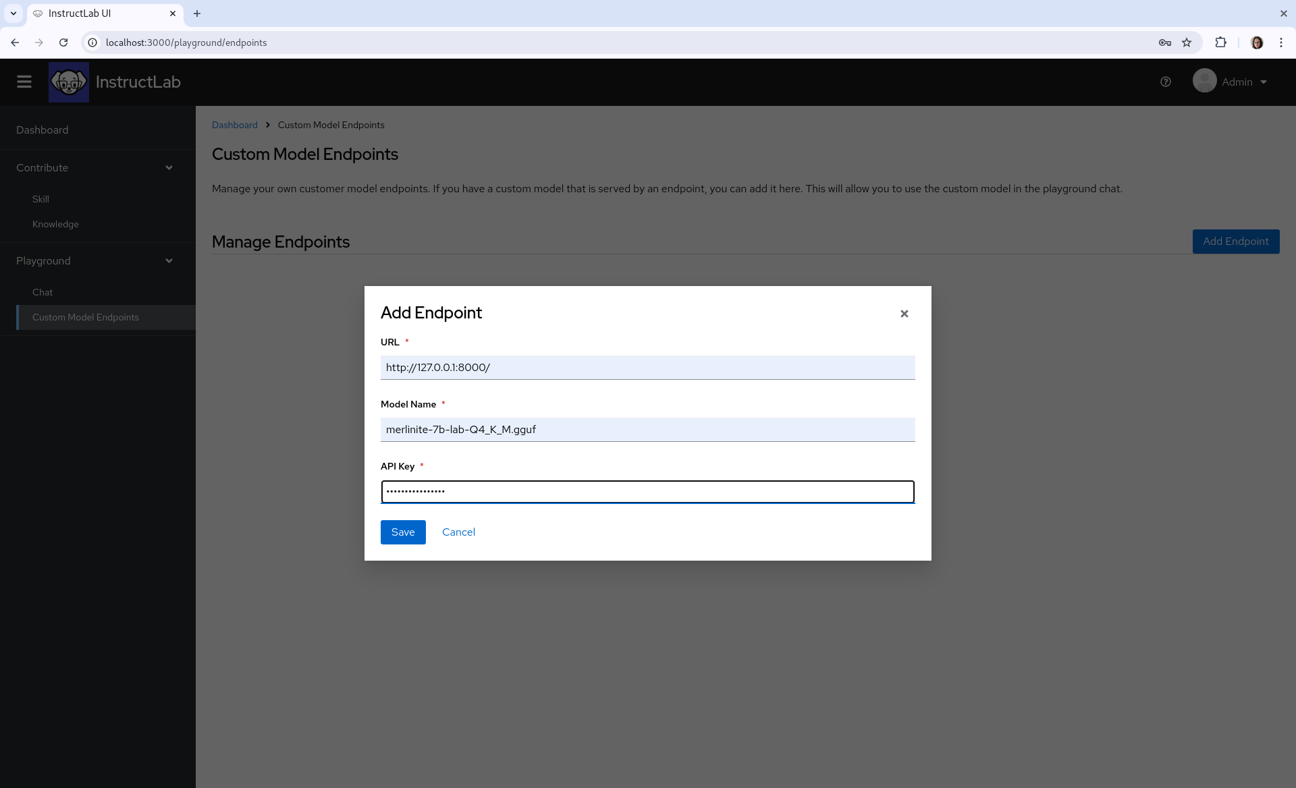Collapse the Contribute sidebar section
This screenshot has height=788, width=1296.
point(169,168)
